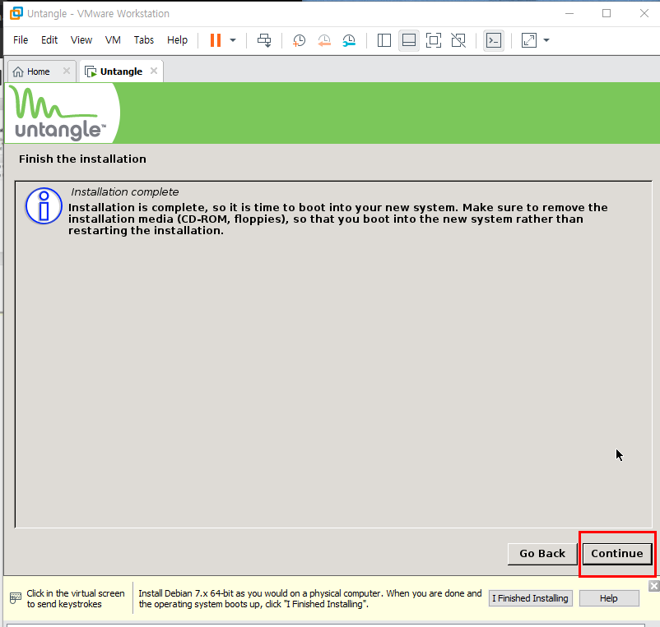660x627 pixels.
Task: Click the keyboard icon in hint bar
Action: [15, 598]
